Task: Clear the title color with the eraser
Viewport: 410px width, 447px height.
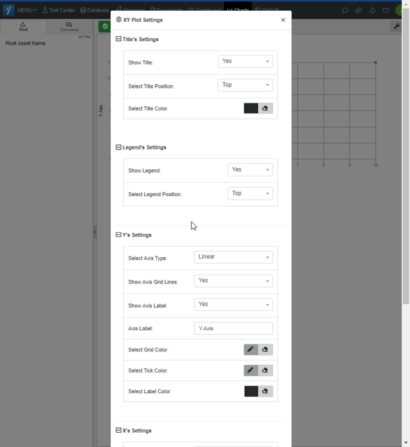Action: tap(265, 108)
